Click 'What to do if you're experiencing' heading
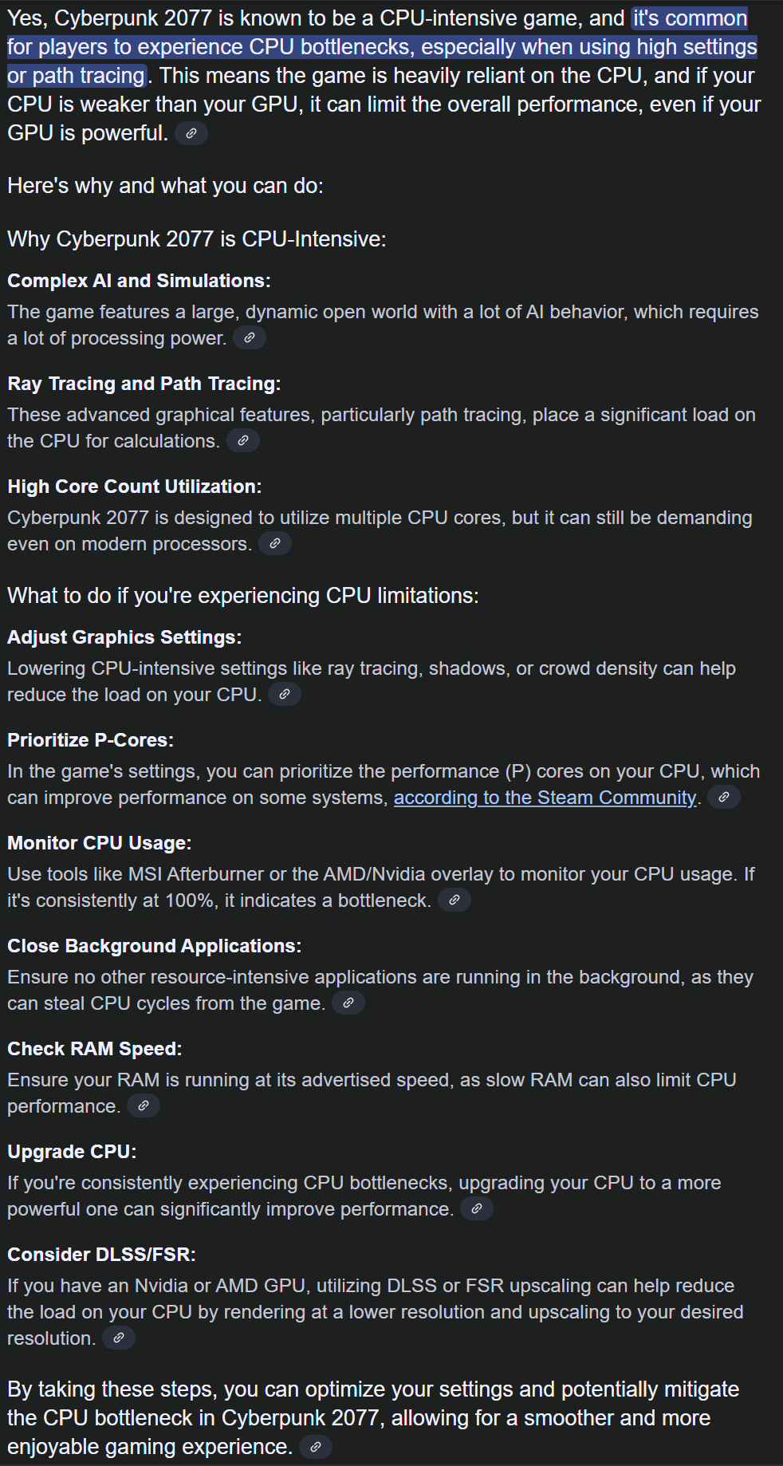Viewport: 783px width, 1466px height. click(243, 596)
